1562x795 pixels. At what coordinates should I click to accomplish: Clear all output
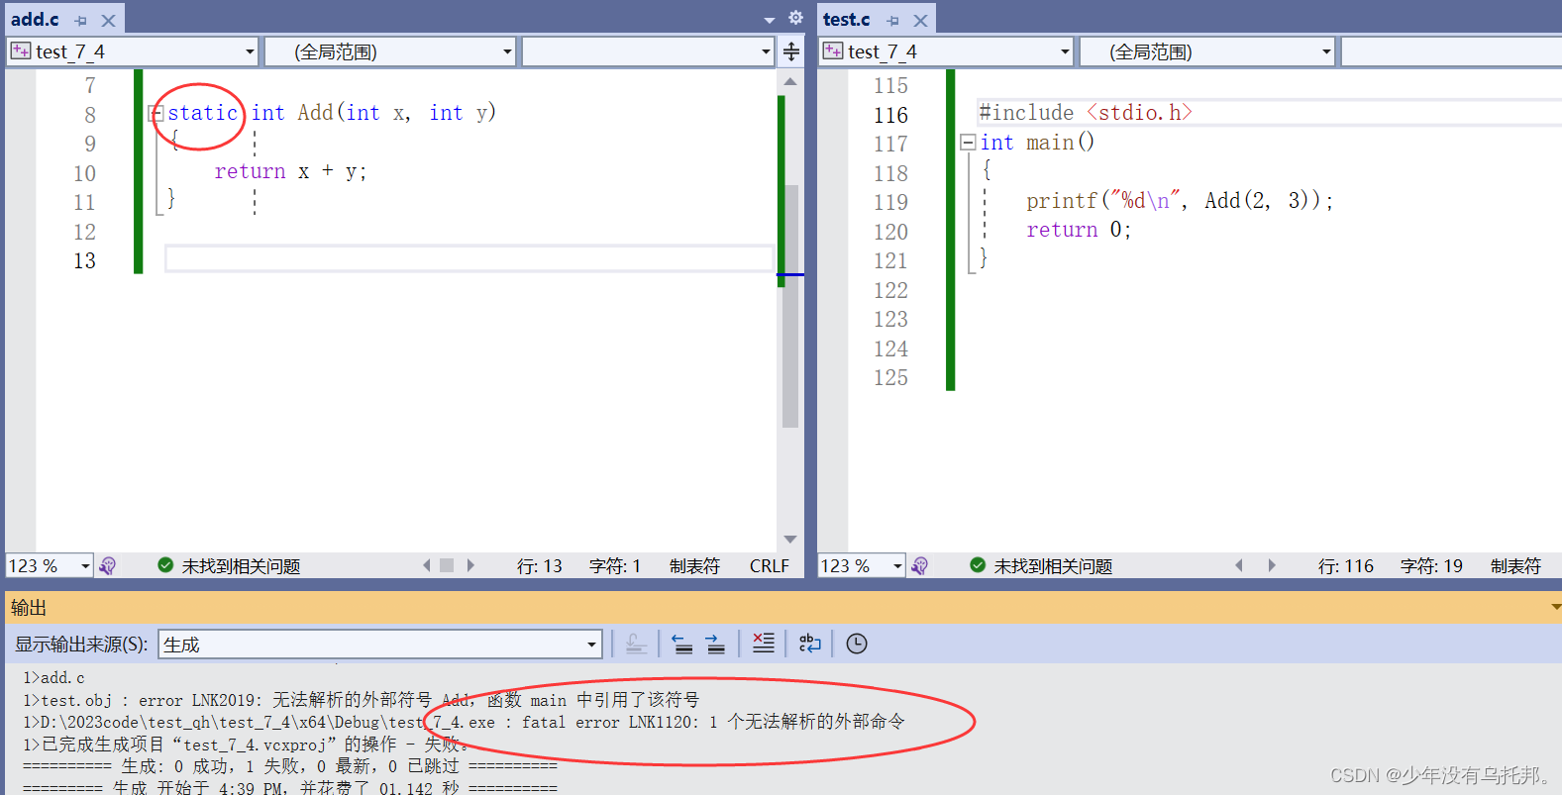(764, 645)
